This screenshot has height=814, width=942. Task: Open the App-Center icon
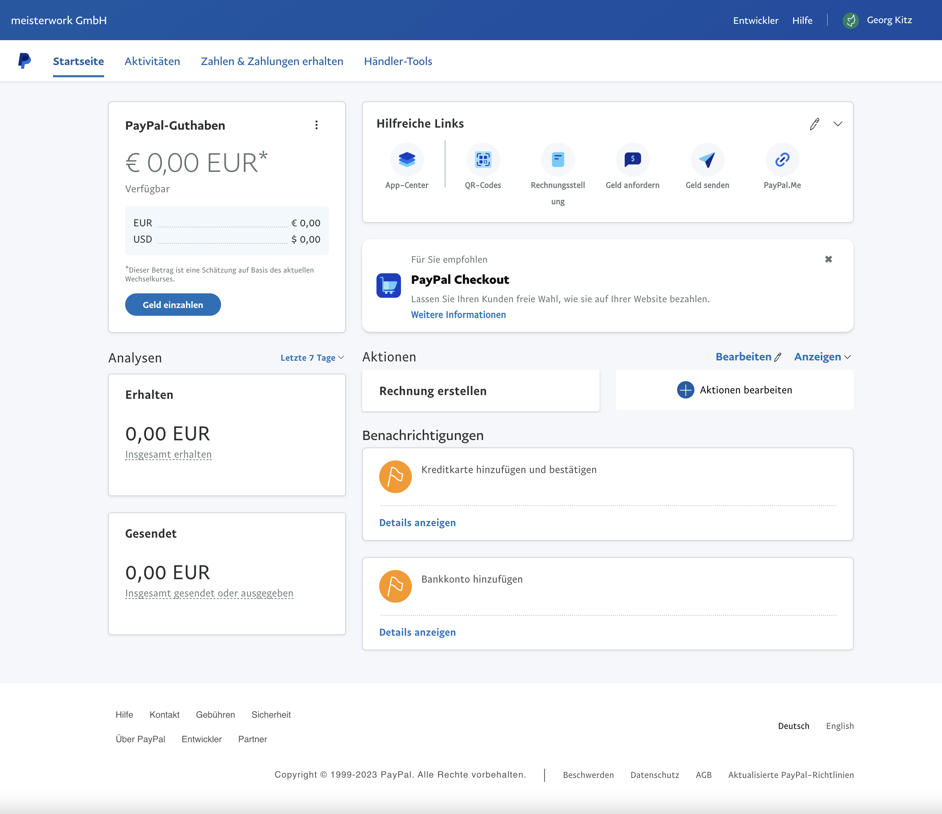(x=406, y=160)
